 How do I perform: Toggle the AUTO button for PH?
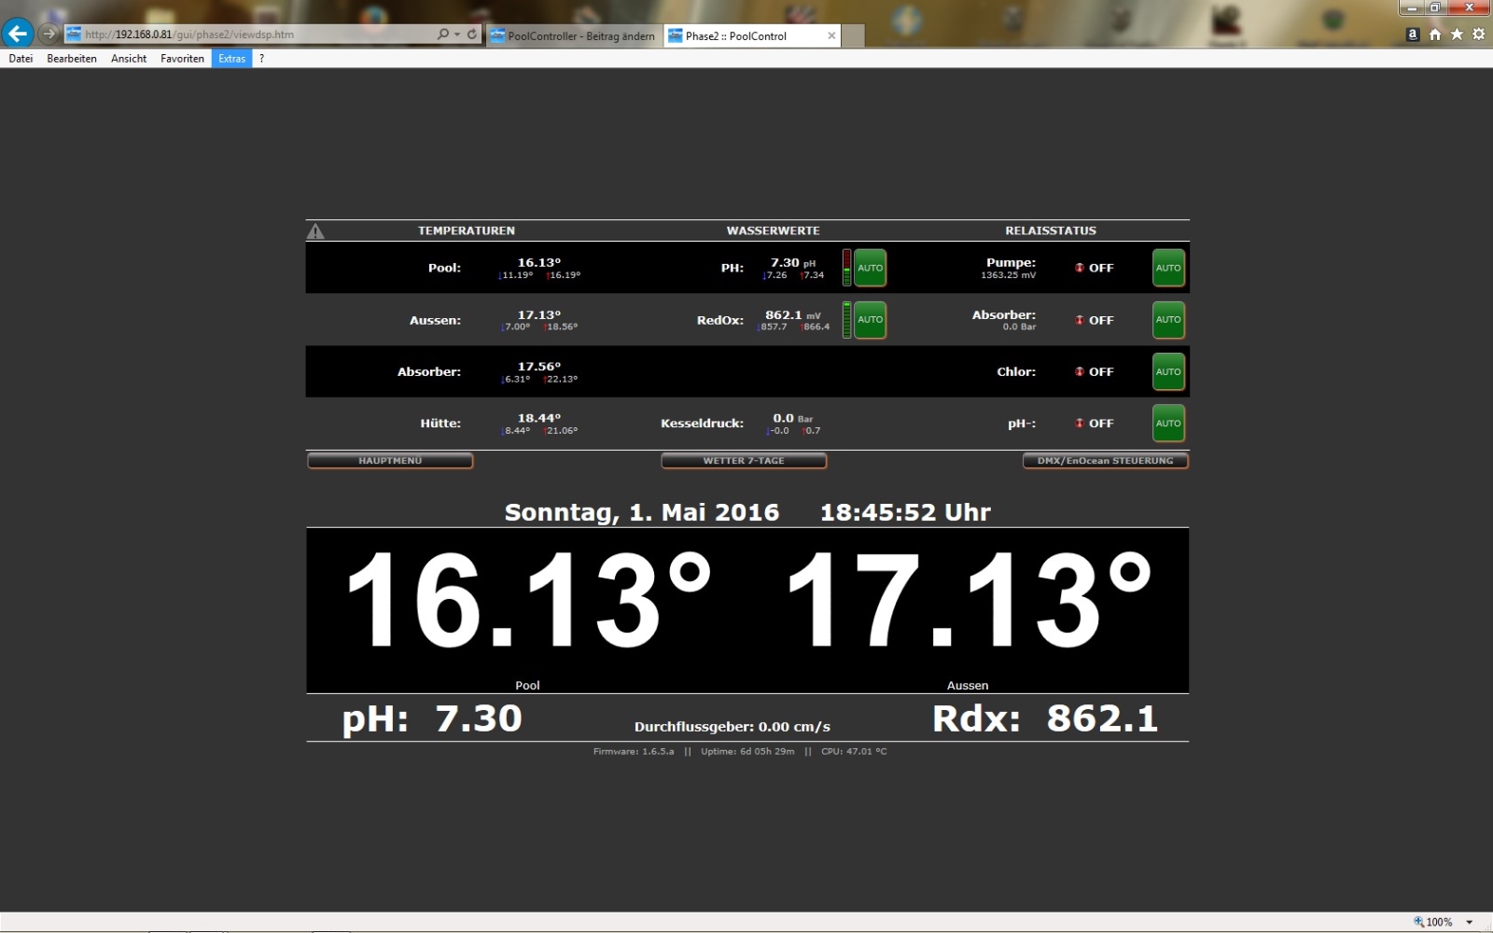(870, 268)
